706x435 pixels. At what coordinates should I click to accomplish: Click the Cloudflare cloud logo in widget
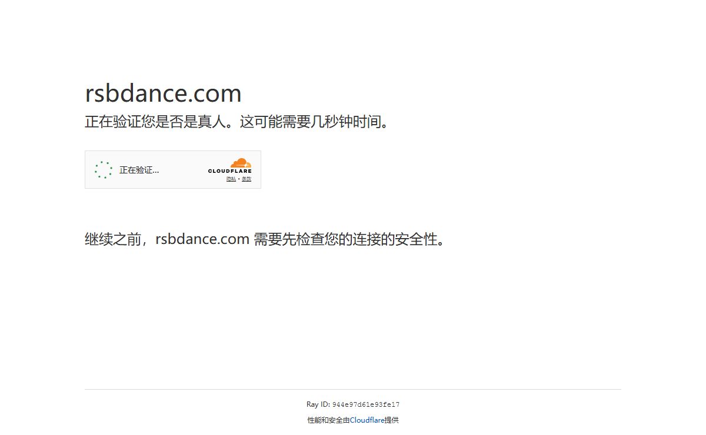click(230, 166)
